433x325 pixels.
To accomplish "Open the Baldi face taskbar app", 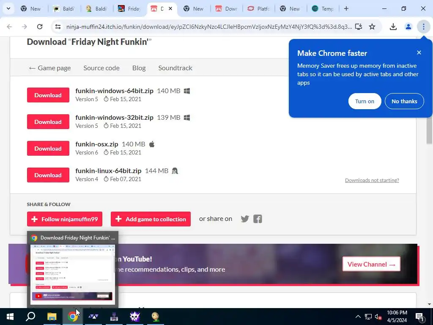I will point(156,317).
